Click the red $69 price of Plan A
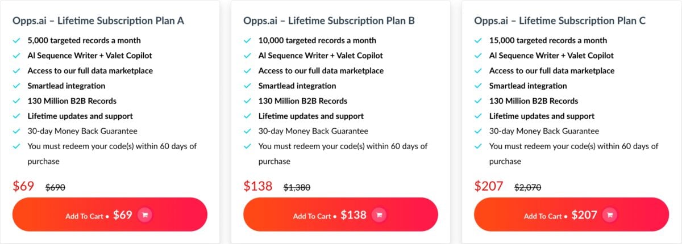The height and width of the screenshot is (244, 682). (23, 186)
